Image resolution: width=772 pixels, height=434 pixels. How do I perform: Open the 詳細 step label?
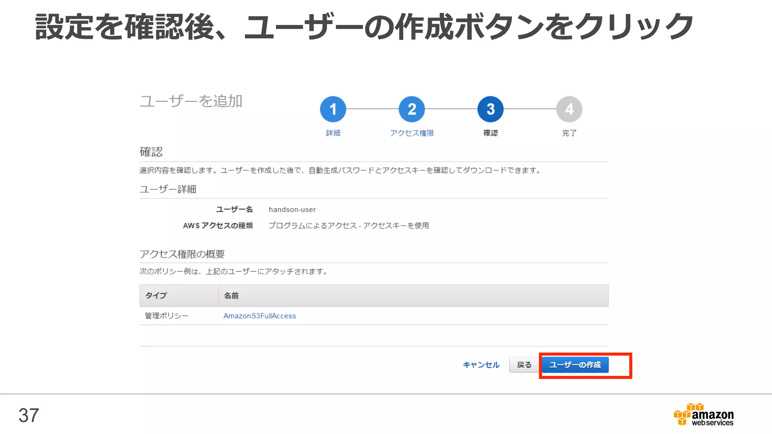click(333, 133)
